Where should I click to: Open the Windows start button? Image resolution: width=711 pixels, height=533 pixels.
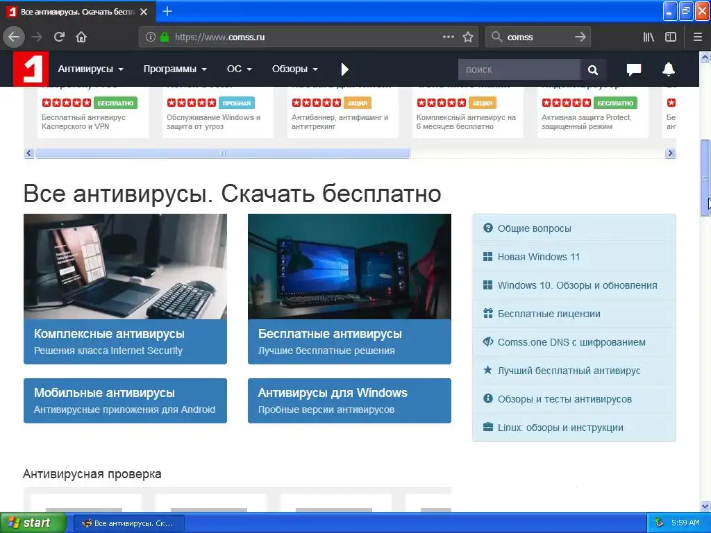coord(33,523)
